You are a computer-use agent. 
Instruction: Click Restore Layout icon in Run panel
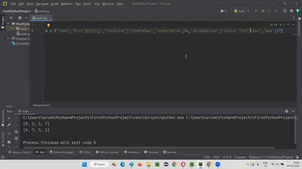9,142
